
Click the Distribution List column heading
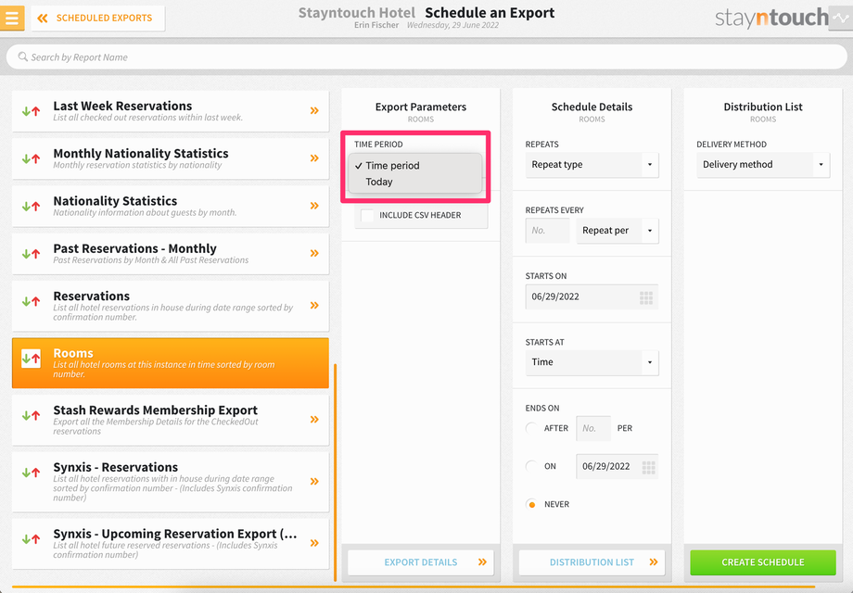point(763,107)
